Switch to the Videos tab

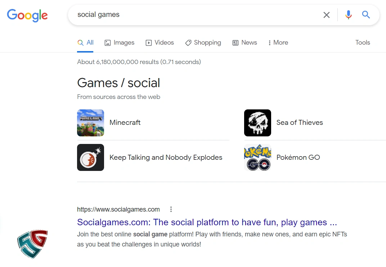(x=160, y=42)
